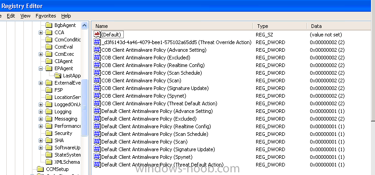Viewport: 375px width, 175px height.
Task: Click the FSP folder icon
Action: point(49,90)
